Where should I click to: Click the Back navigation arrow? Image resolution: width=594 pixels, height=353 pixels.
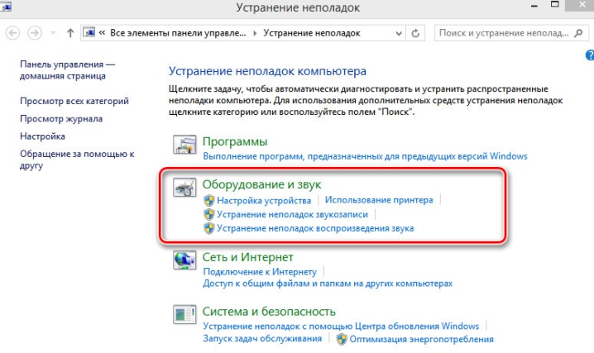point(12,33)
